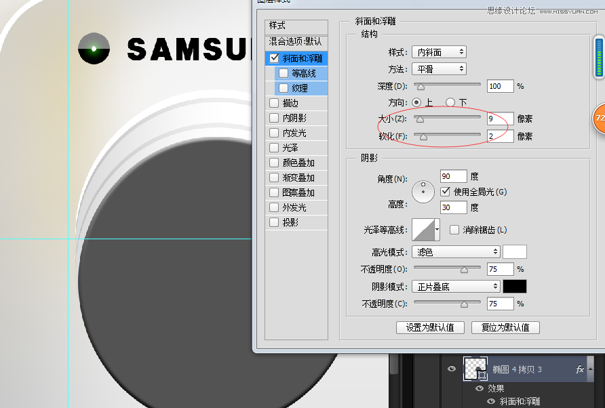Click the angle dial control

click(423, 192)
